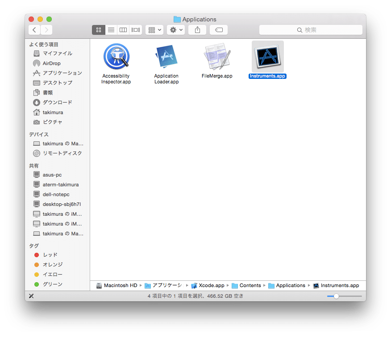This screenshot has height=337, width=391.
Task: Open Accessibility Inspector.app icon
Action: click(x=116, y=56)
